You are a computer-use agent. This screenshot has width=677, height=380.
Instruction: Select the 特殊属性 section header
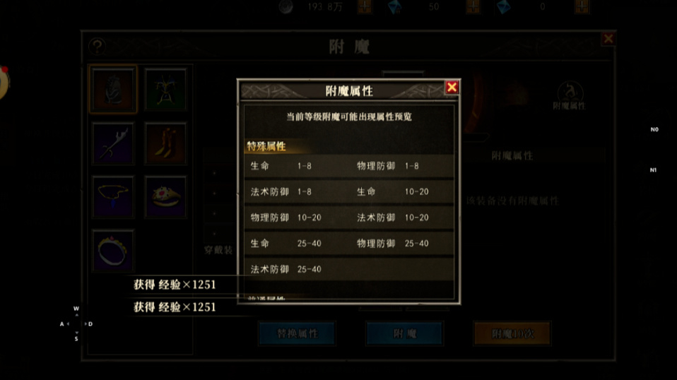coord(266,146)
